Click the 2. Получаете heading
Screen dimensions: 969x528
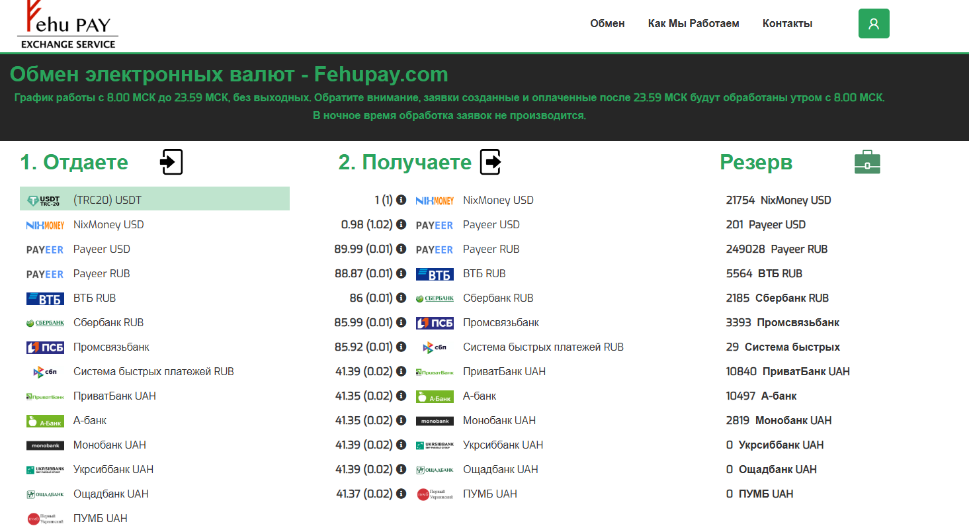(405, 162)
